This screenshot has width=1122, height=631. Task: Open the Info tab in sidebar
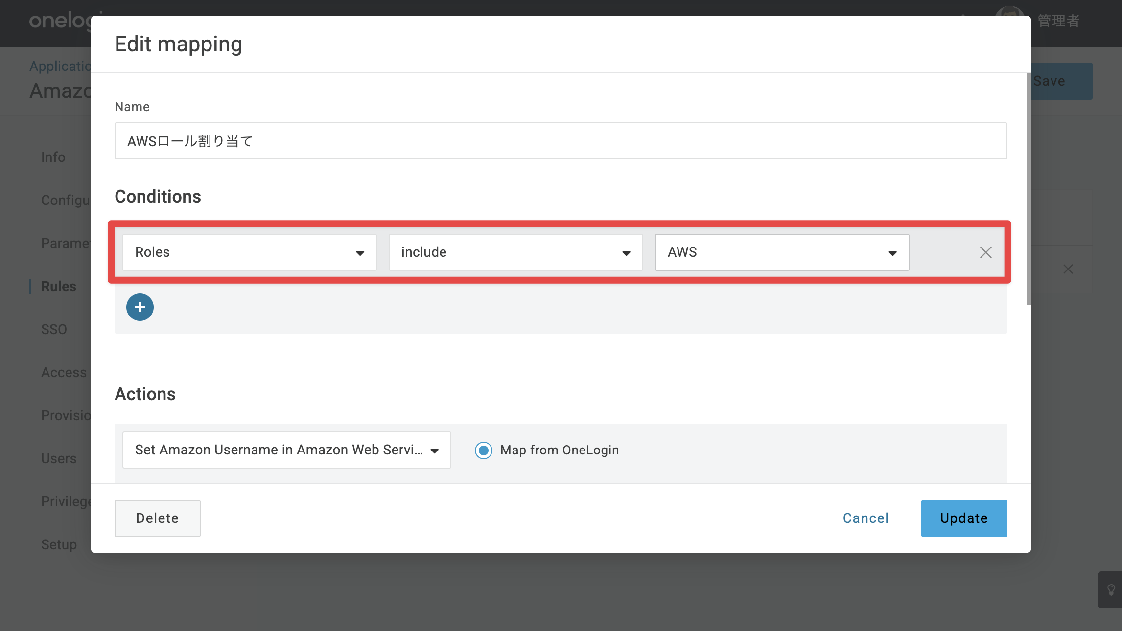click(x=53, y=157)
